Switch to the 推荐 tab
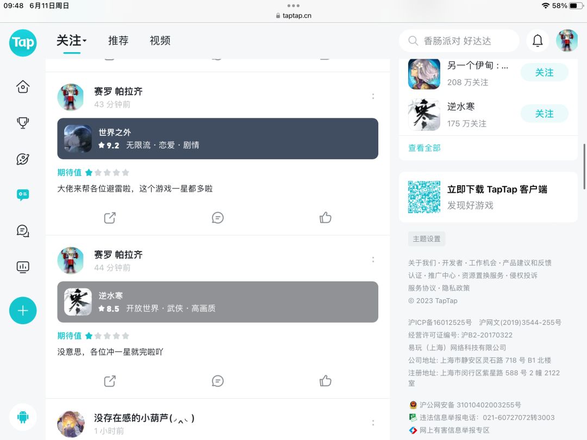587x440 pixels. pos(118,40)
